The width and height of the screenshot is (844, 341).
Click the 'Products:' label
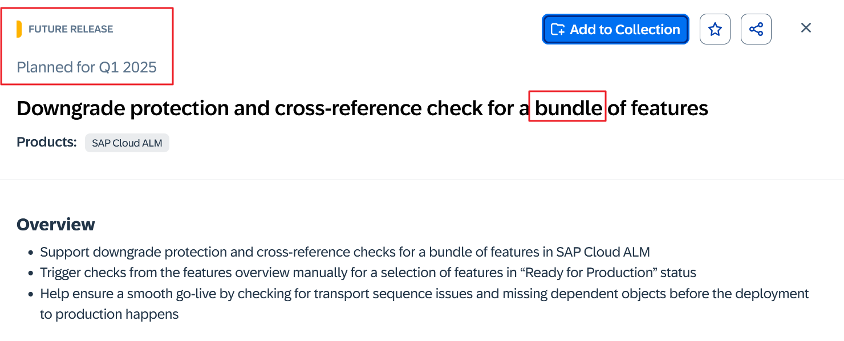click(47, 142)
